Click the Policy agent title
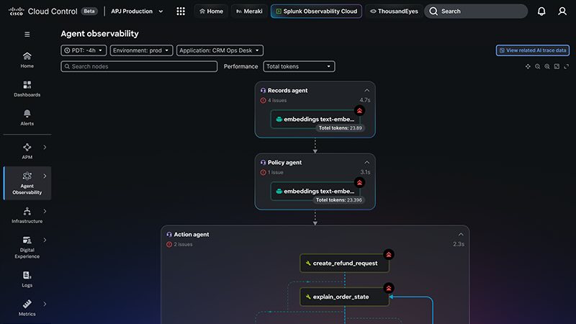 (284, 163)
